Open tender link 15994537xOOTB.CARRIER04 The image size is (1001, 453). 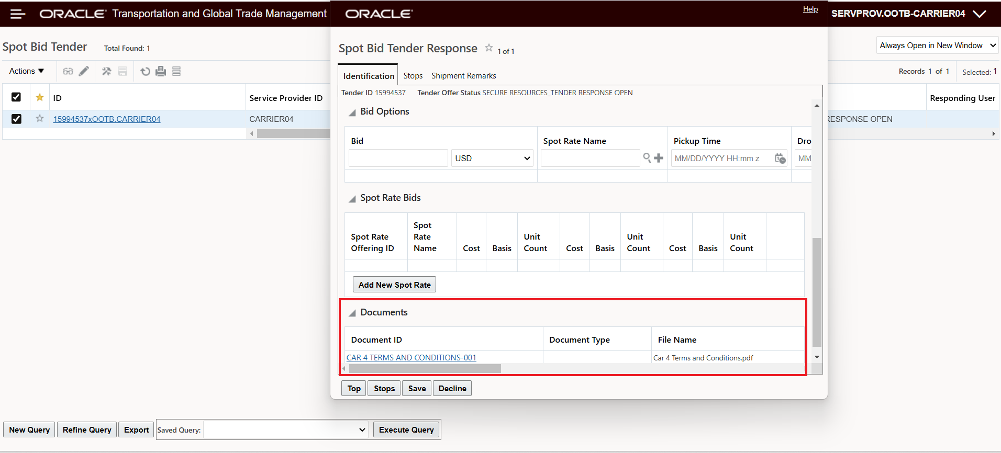click(x=107, y=119)
